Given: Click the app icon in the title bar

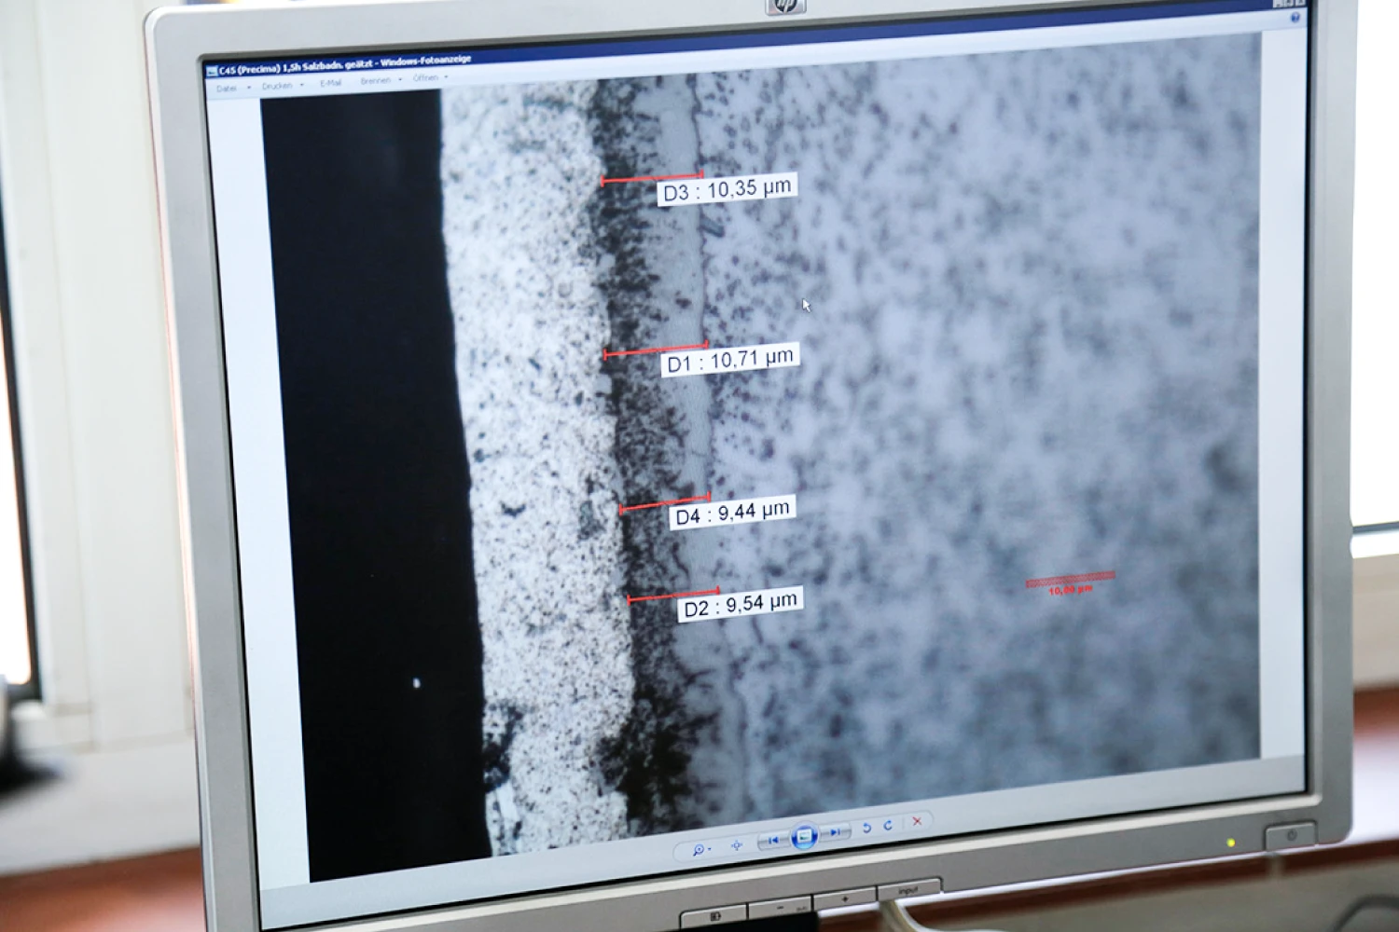Looking at the screenshot, I should (212, 71).
